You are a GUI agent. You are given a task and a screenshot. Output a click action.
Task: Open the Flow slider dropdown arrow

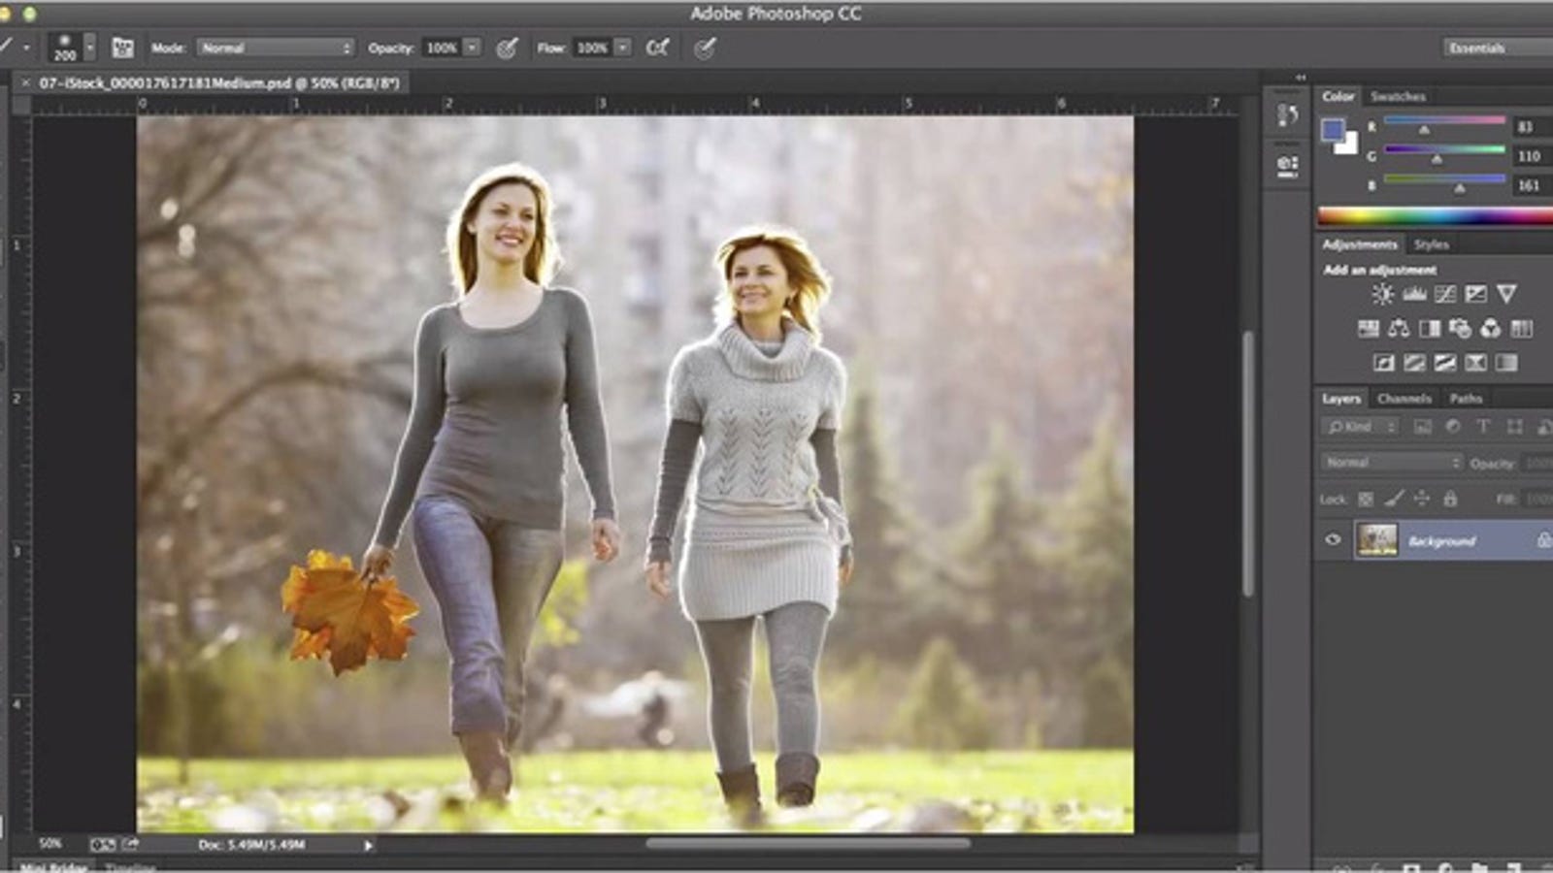(x=622, y=48)
